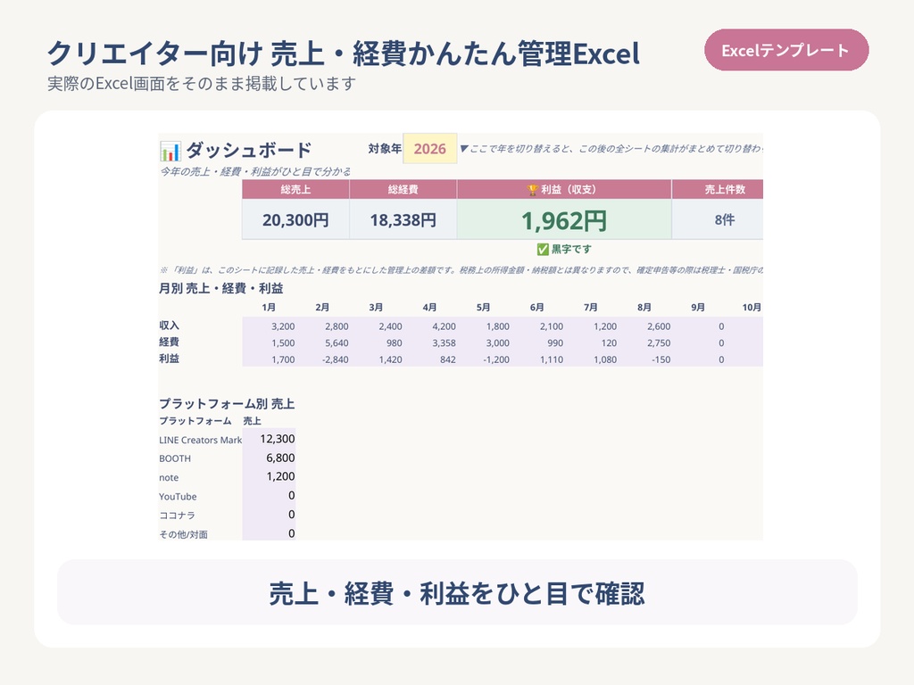The height and width of the screenshot is (685, 914).
Task: Select the 1,200 note sales value
Action: click(x=280, y=476)
